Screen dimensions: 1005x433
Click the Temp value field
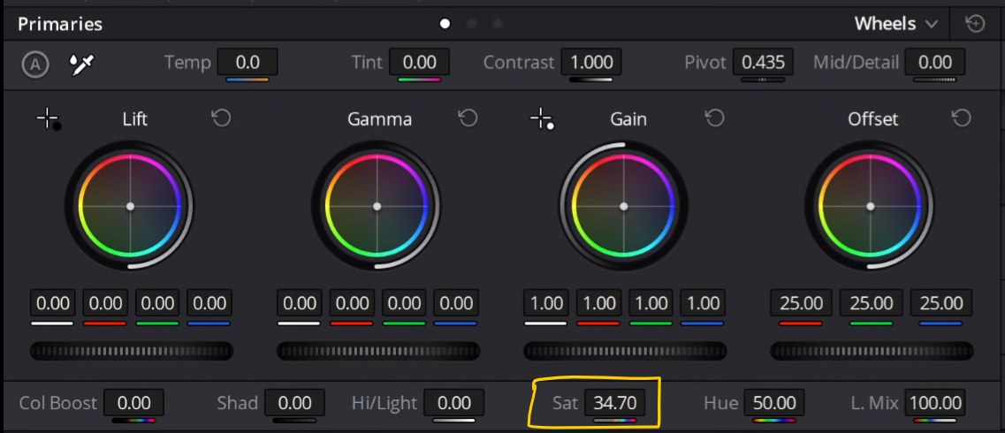click(x=247, y=62)
